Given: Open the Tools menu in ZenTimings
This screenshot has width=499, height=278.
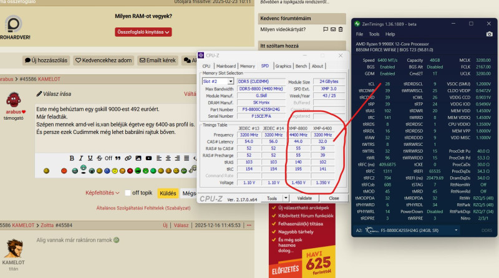Looking at the screenshot, I should point(374,34).
